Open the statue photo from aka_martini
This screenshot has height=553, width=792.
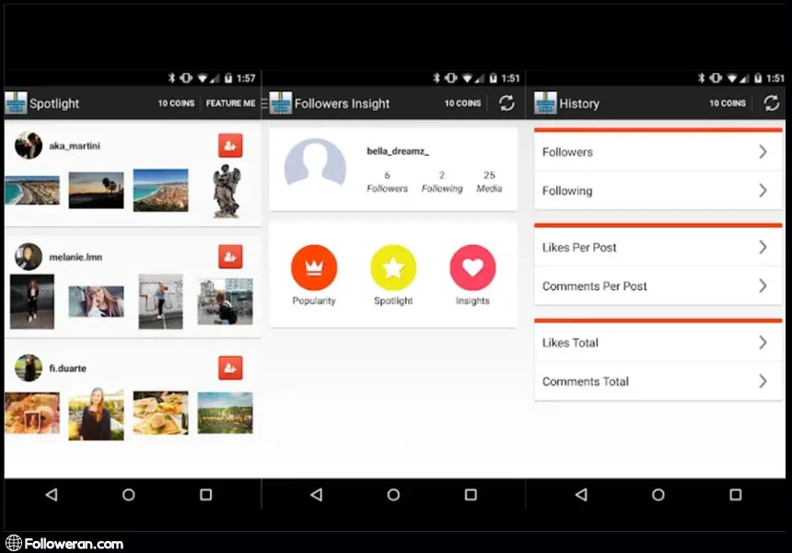click(x=226, y=191)
